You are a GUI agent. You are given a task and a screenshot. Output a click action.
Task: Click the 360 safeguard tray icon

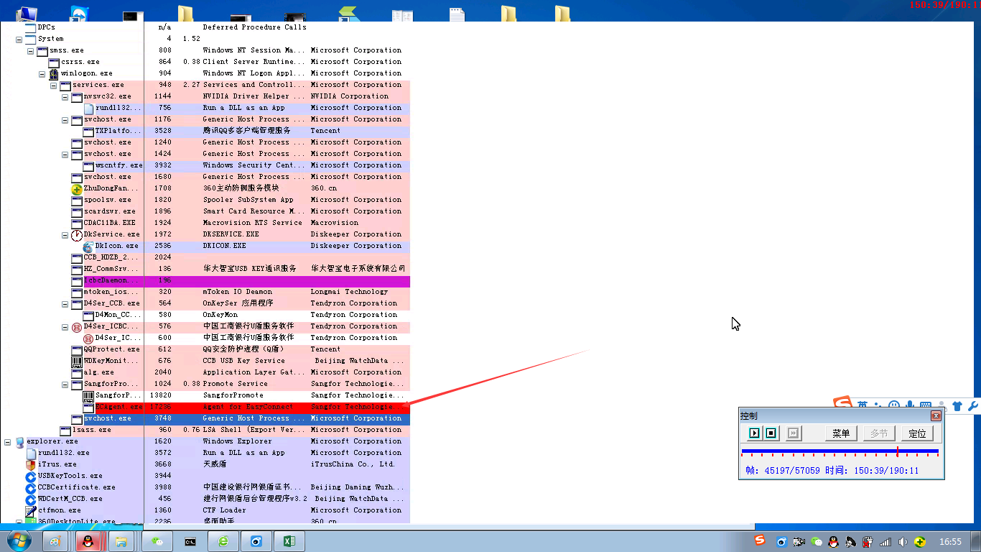[921, 541]
